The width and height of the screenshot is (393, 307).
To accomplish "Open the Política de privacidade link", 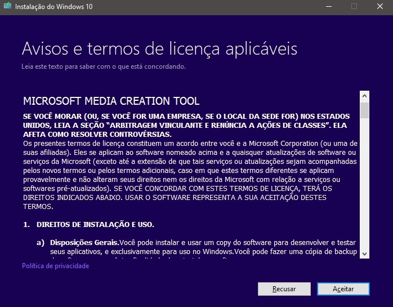I will click(55, 266).
